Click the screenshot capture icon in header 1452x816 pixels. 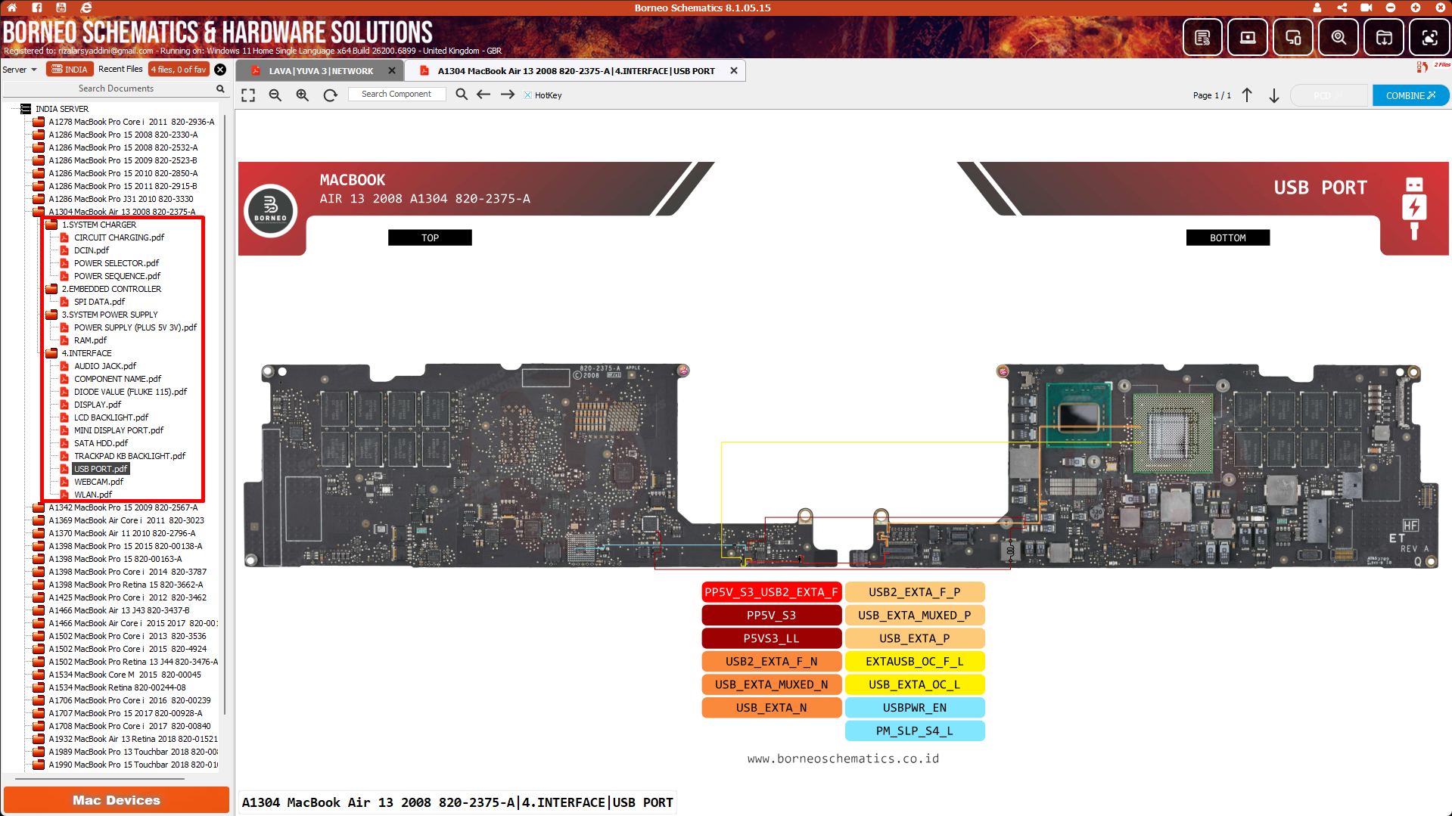coord(1429,38)
